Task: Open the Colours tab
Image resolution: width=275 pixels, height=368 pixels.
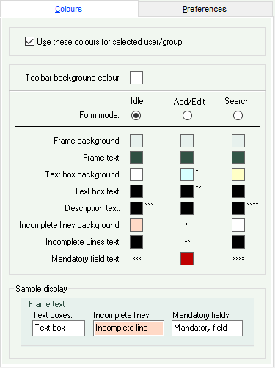Action: click(68, 9)
